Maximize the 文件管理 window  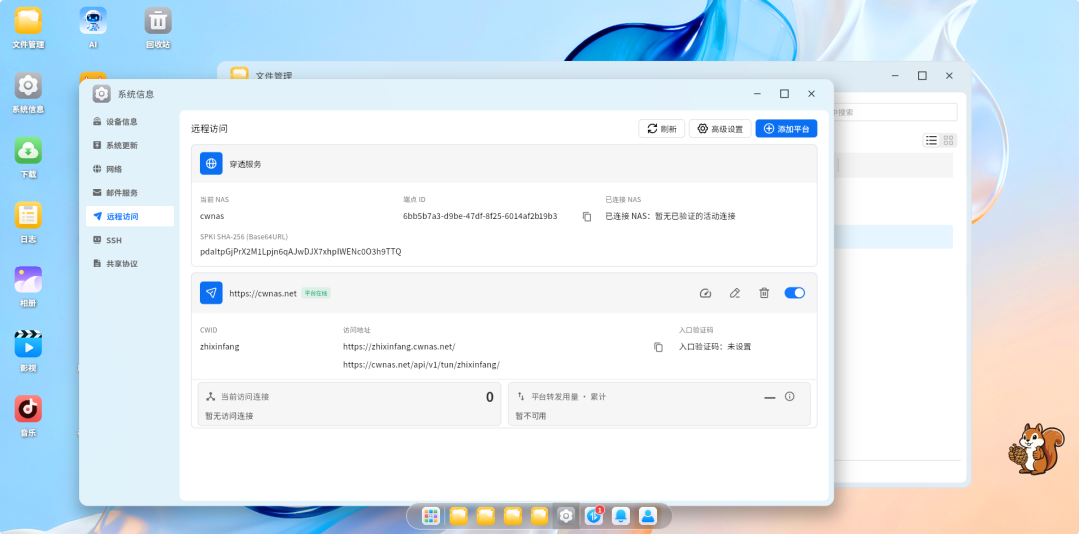922,76
